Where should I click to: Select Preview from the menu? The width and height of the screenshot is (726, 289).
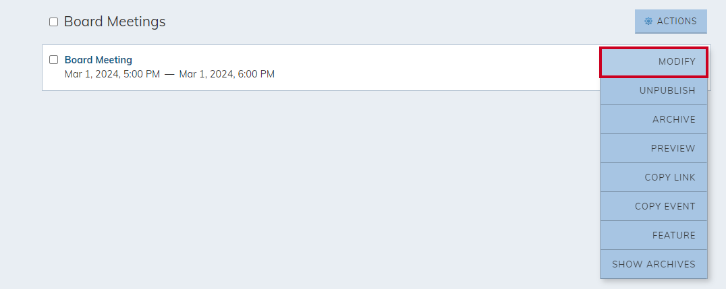coord(654,148)
